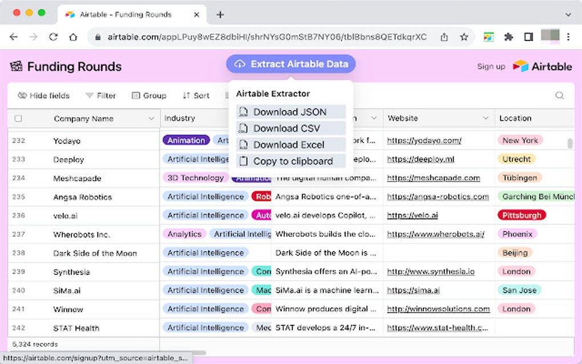Viewport: 582px width, 364px height.
Task: Click the Extract Airtable Data button
Action: 291,64
